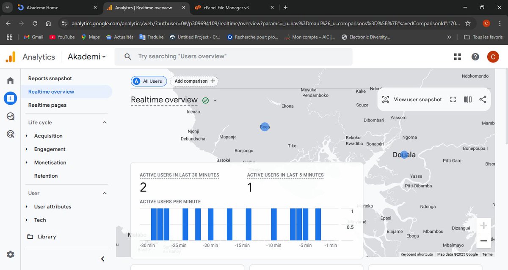Open the Maps bookmark
The image size is (508, 270).
90,37
